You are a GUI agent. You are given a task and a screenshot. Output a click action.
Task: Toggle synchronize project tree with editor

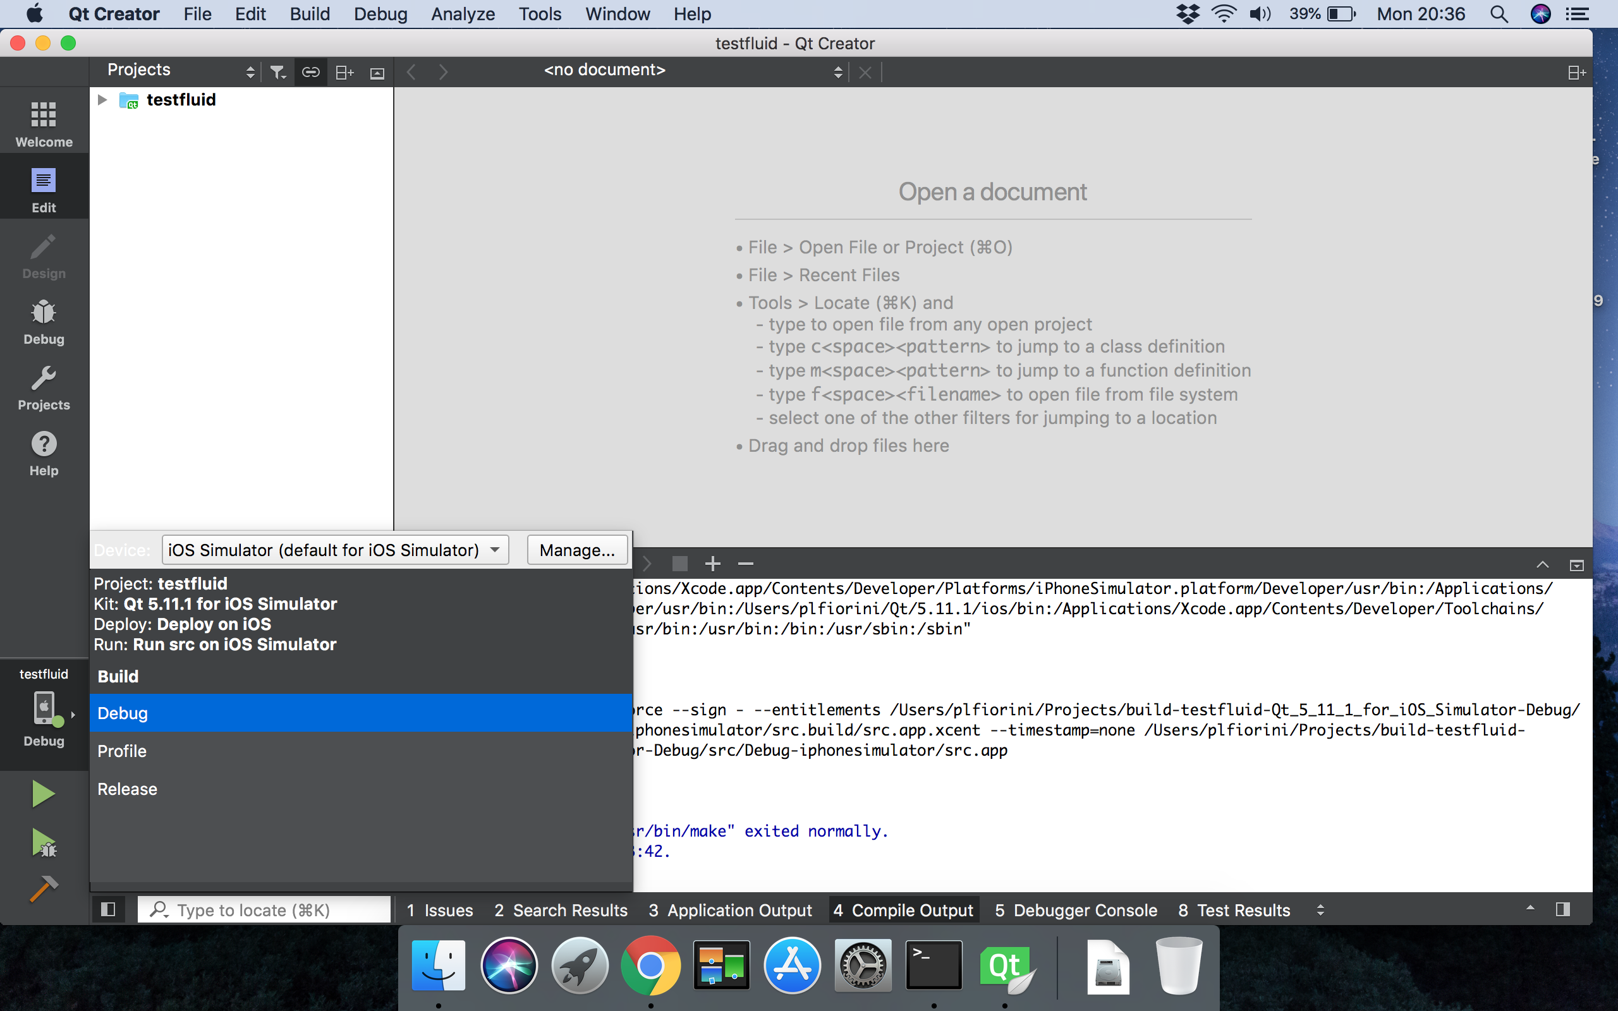coord(310,71)
